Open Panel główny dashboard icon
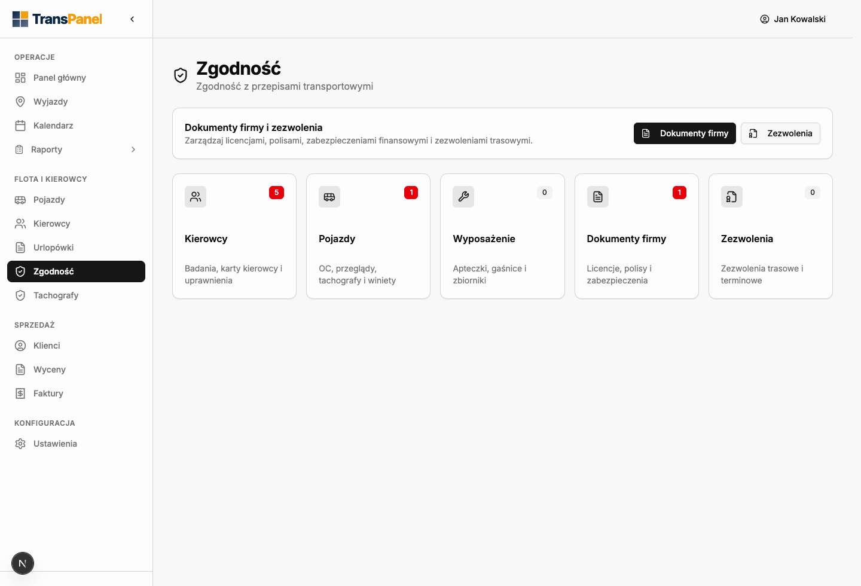 point(20,78)
